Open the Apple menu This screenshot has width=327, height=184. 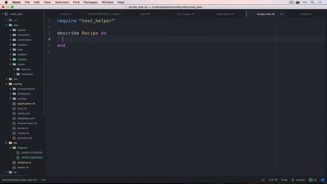point(6,2)
